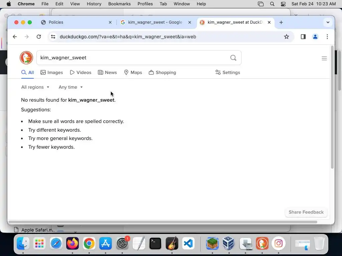Select the All results tab
342x256 pixels.
27,72
